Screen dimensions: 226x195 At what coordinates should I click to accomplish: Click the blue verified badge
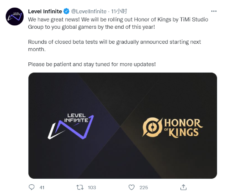tap(66, 12)
